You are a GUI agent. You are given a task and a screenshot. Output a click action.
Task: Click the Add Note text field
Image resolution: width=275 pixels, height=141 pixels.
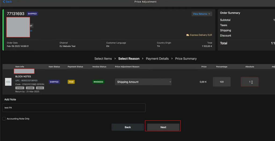pyautogui.click(x=74, y=108)
